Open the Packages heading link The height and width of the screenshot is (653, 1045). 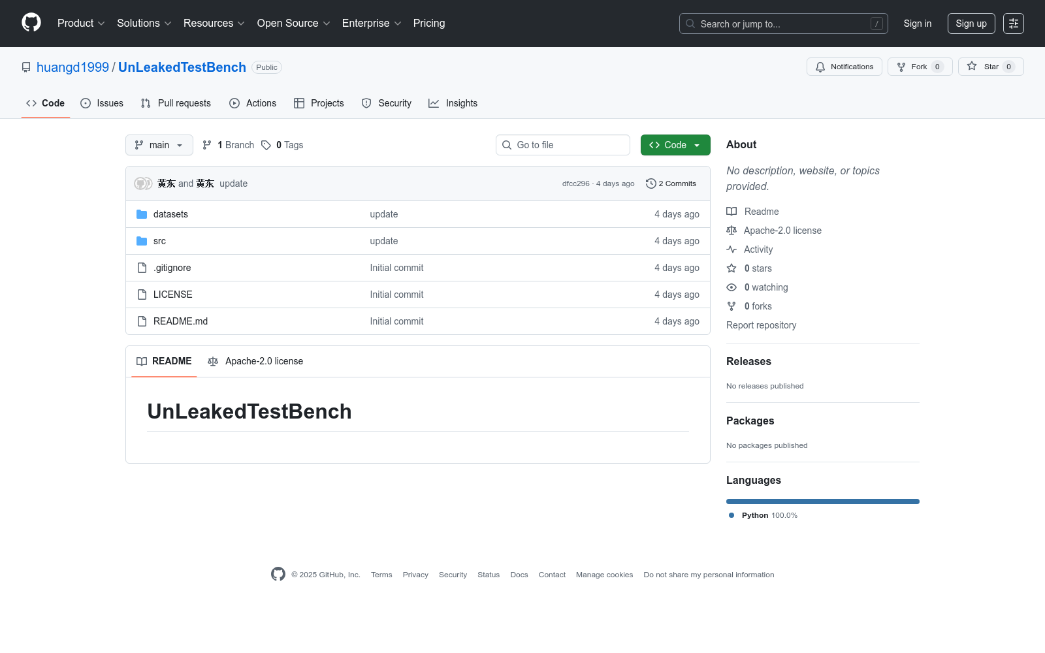point(750,421)
